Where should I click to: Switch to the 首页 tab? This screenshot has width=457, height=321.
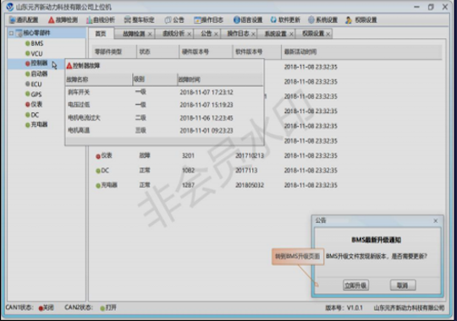[101, 34]
